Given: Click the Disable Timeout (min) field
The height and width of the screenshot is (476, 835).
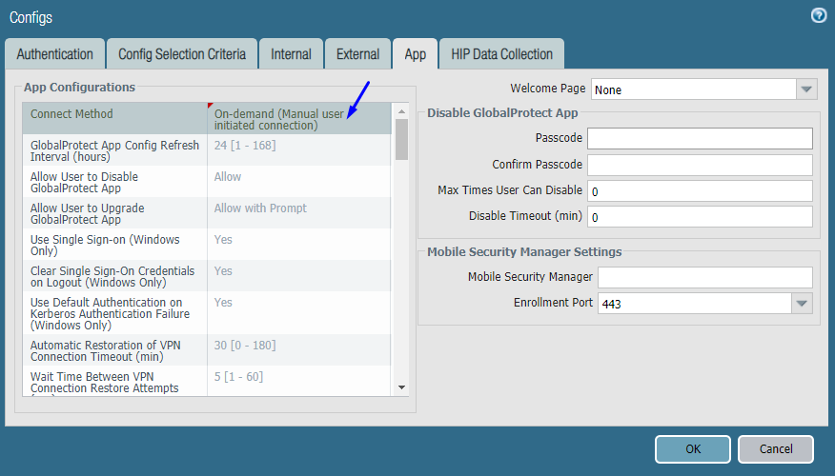Looking at the screenshot, I should 700,216.
